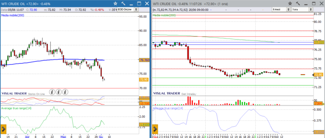
Task: Click the Mag label on left date axis
Action: pos(63,136)
